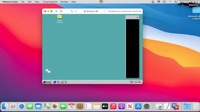
Task: Open App Store from the Dock
Action: coord(138,106)
